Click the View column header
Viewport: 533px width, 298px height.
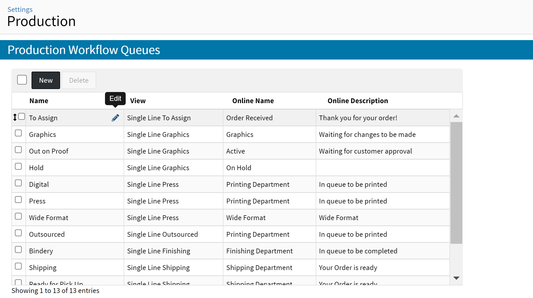[138, 101]
